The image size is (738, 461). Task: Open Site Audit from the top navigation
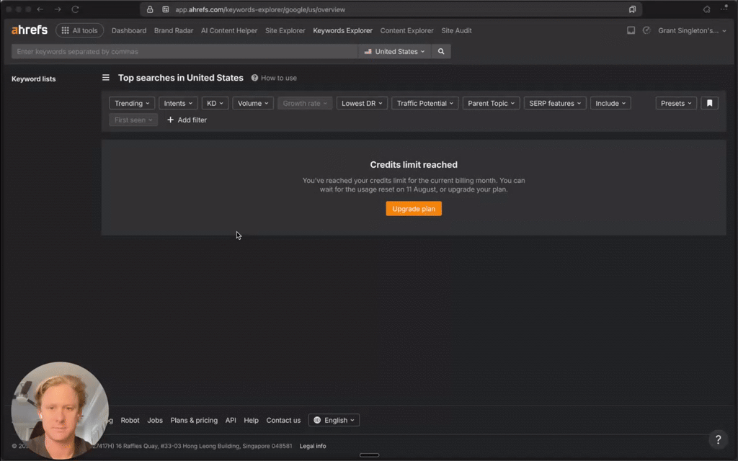456,30
